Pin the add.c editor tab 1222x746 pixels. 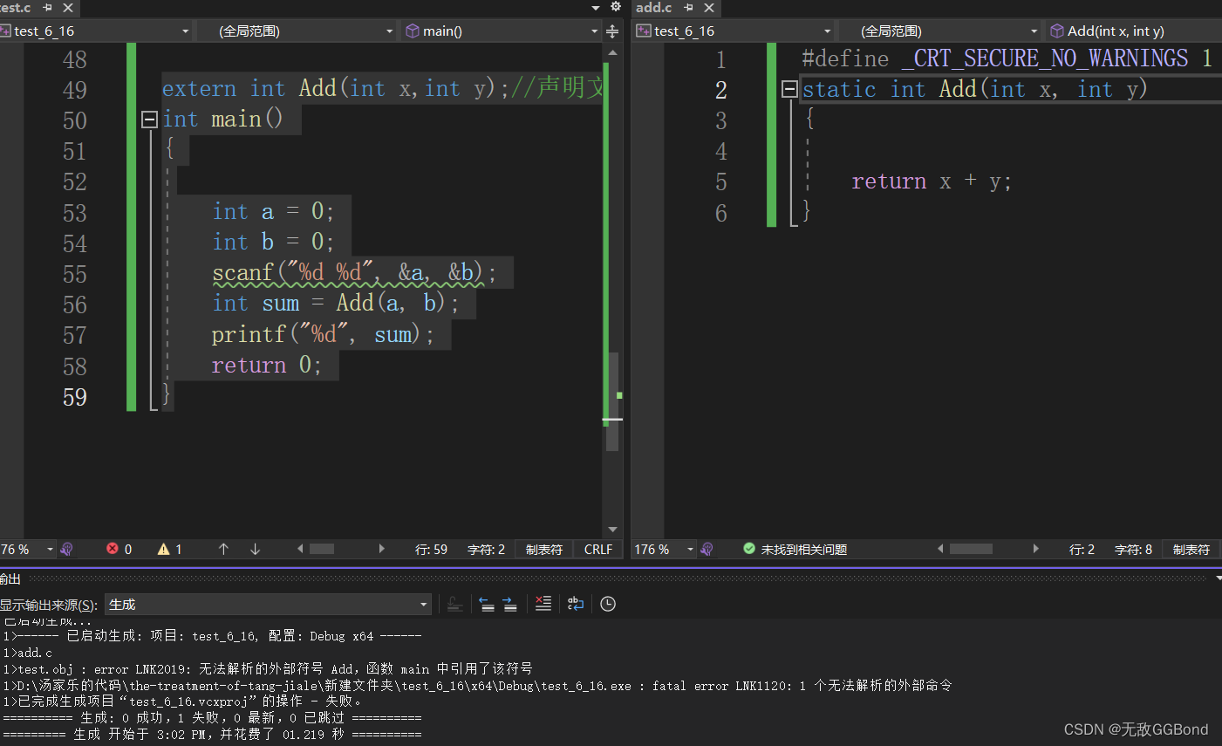(688, 8)
